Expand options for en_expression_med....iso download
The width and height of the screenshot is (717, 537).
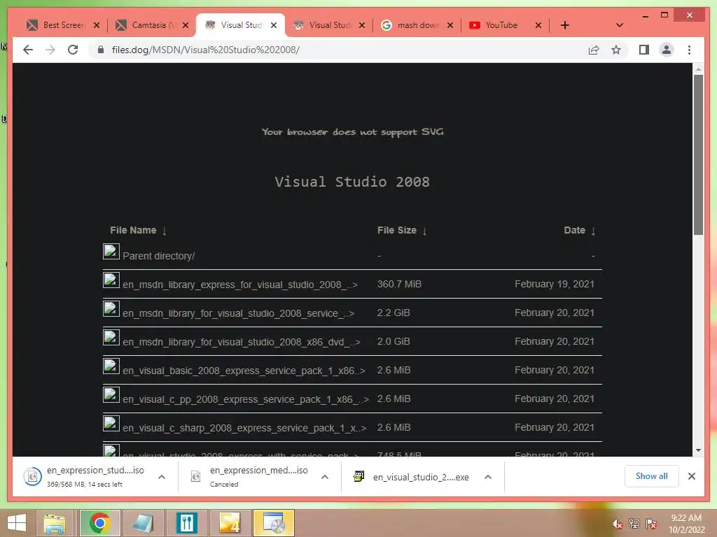[x=325, y=477]
